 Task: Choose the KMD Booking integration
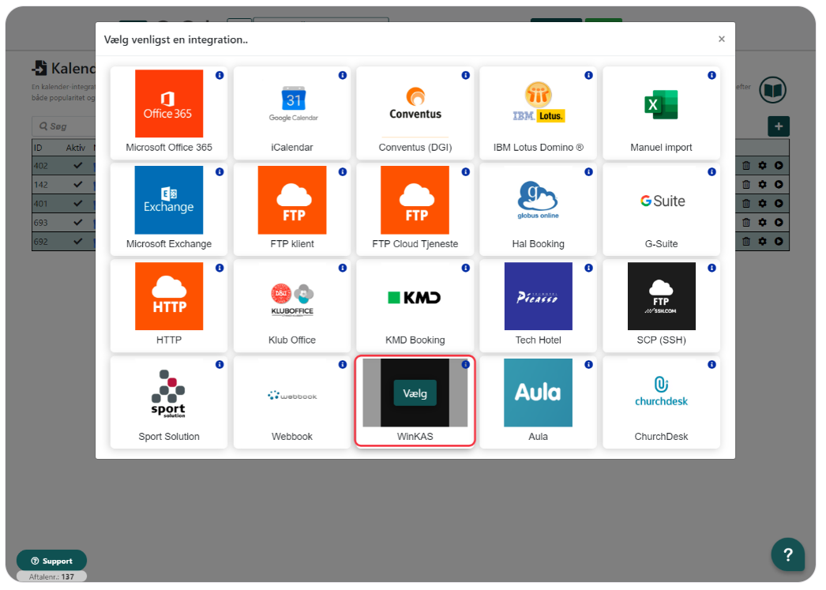coord(415,306)
